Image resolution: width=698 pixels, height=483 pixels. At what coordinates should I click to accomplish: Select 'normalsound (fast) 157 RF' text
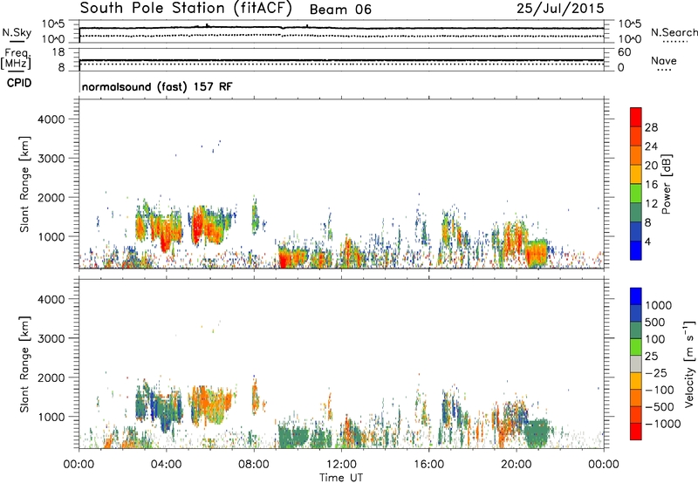(157, 86)
